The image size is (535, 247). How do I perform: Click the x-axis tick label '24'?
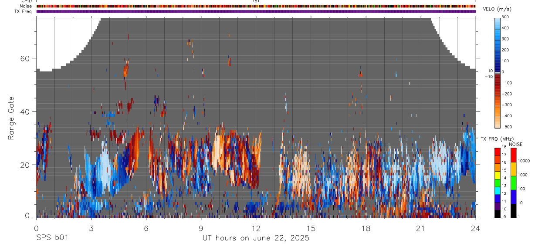click(475, 229)
